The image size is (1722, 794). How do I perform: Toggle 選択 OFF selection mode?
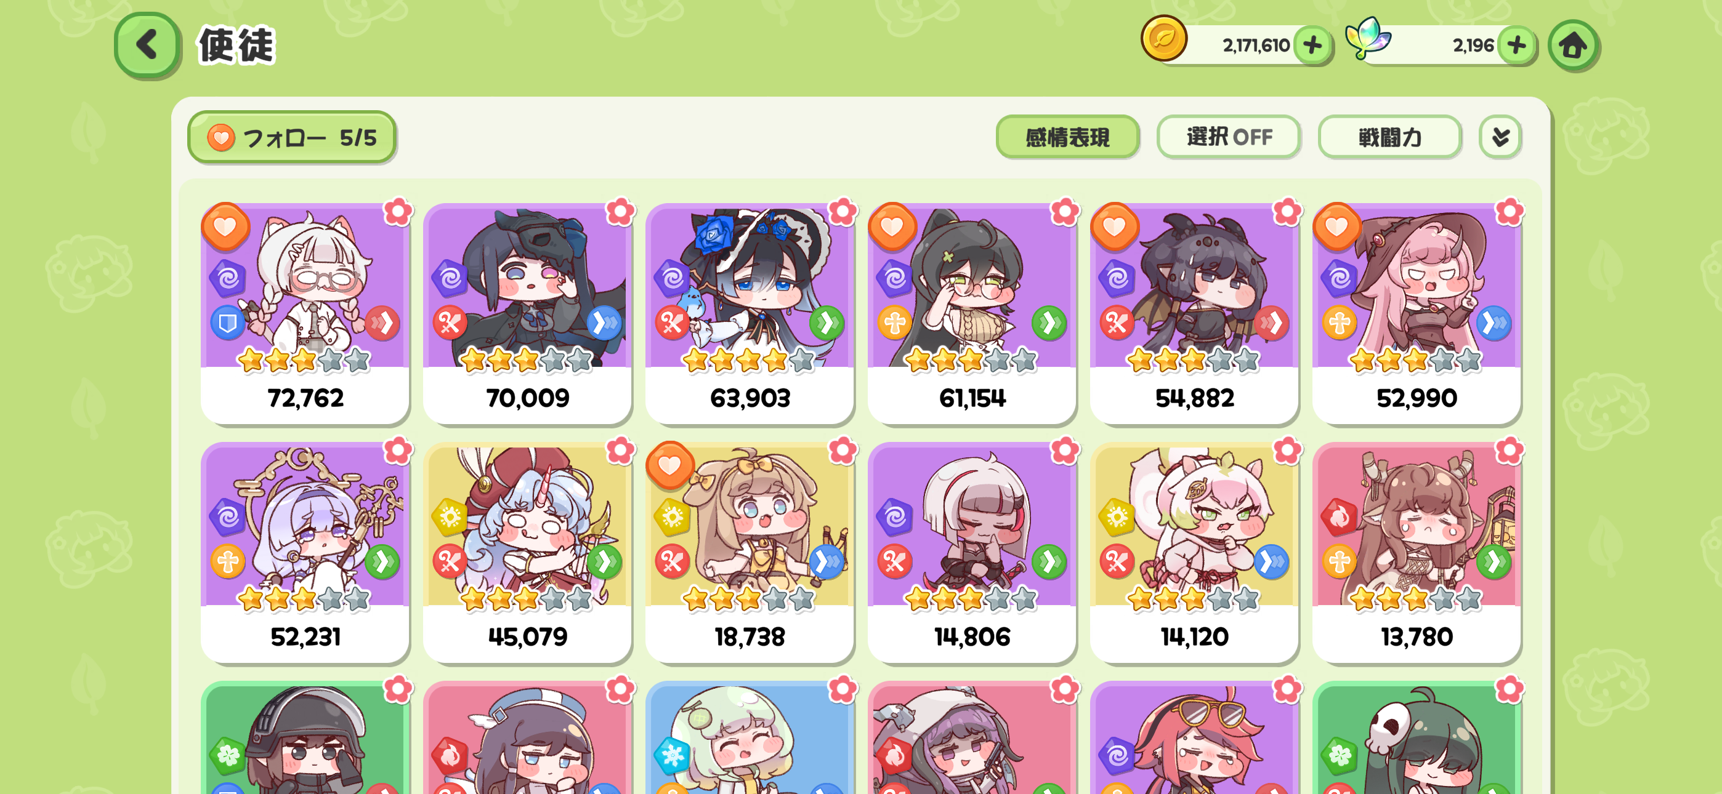pos(1229,137)
